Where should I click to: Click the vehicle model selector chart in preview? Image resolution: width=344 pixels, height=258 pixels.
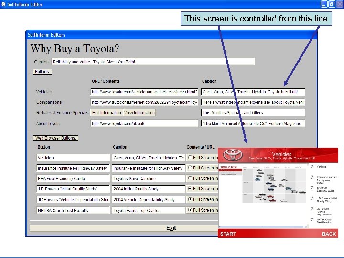tap(274, 185)
